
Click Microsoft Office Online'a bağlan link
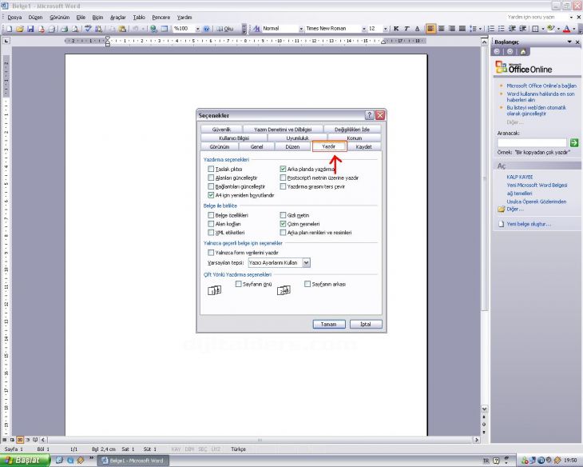point(541,86)
